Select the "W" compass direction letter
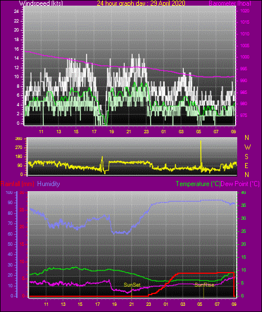Viewport: 262px width, 312px height. 247,147
